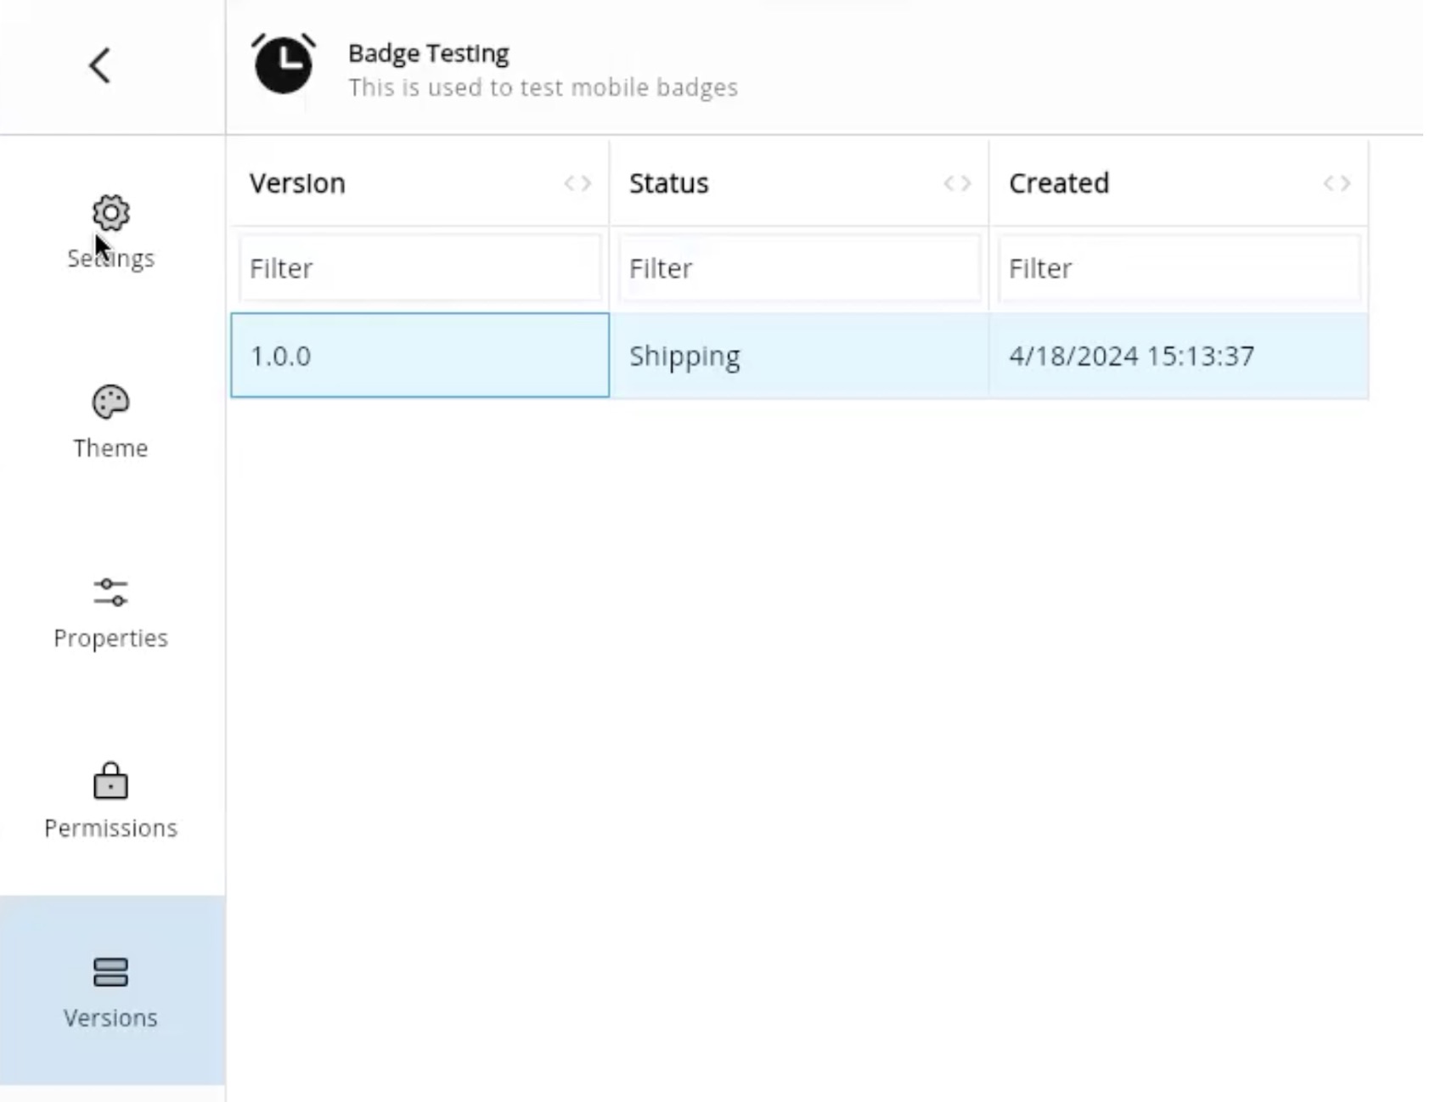
Task: Open the Theme palette icon
Action: [x=110, y=402]
